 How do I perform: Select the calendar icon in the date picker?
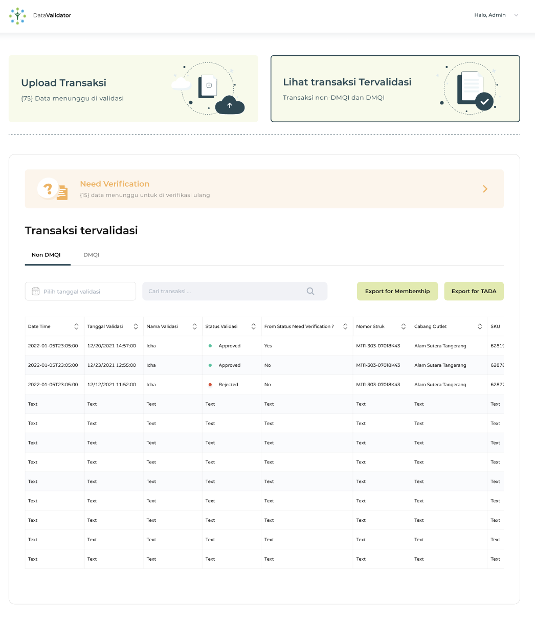point(35,291)
